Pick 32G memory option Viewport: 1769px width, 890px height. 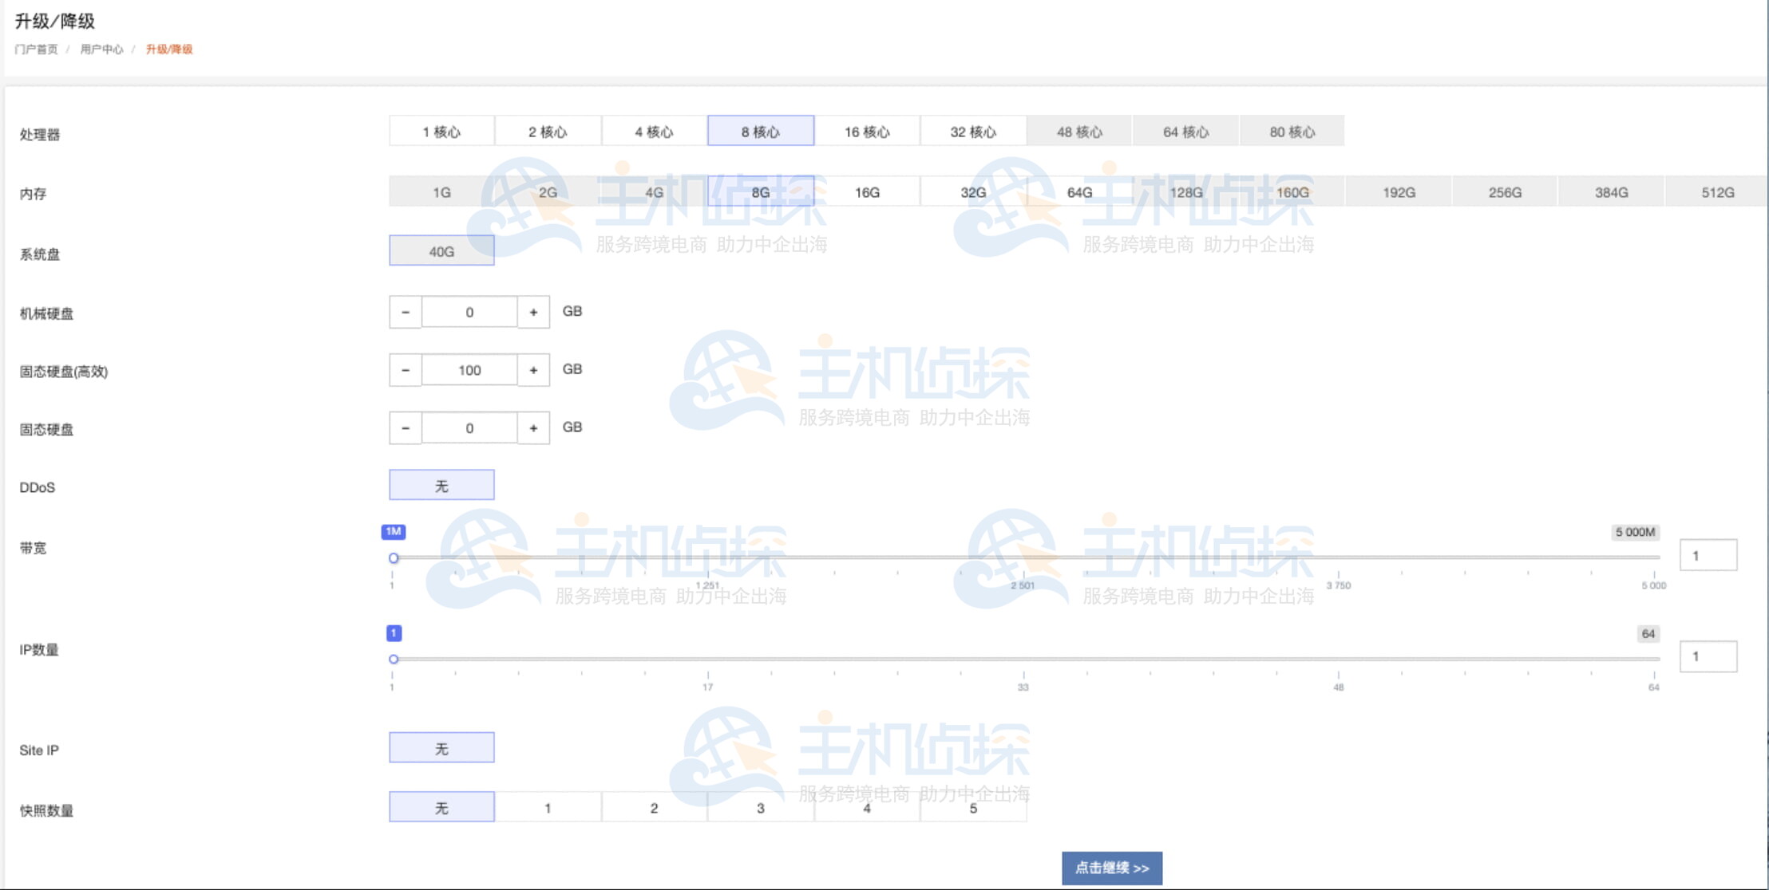pos(973,192)
